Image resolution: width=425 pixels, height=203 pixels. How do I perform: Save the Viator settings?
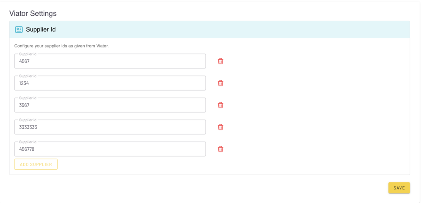click(x=399, y=188)
